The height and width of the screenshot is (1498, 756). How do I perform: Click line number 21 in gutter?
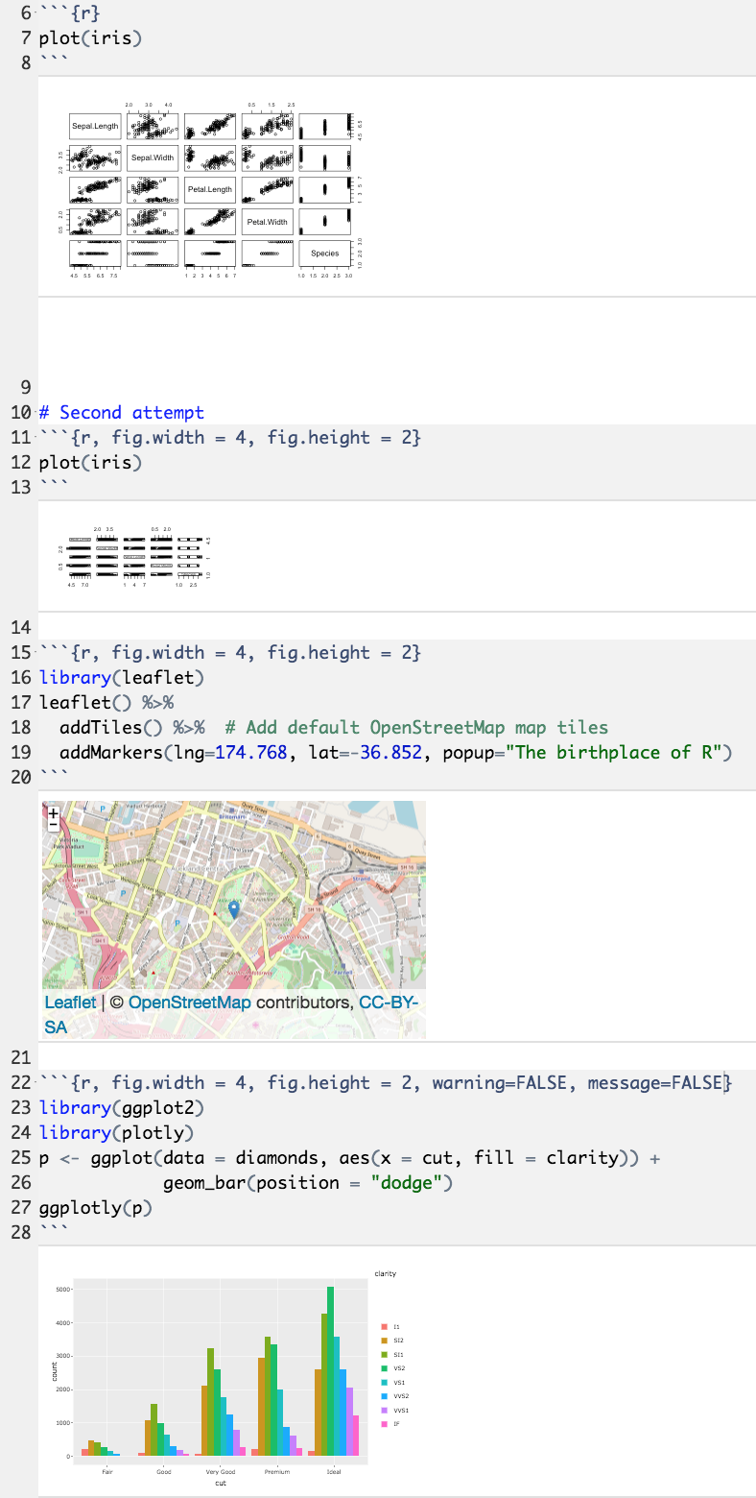pos(20,1058)
